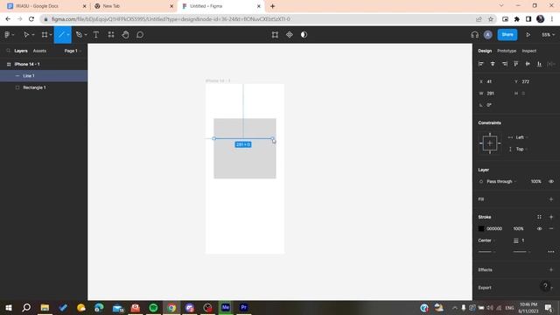Start audio conversation with headphones icon
The height and width of the screenshot is (315, 560).
[x=474, y=35]
